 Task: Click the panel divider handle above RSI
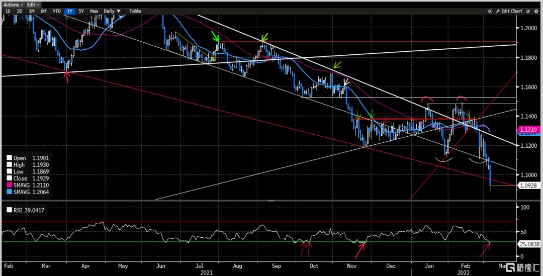tap(271, 201)
